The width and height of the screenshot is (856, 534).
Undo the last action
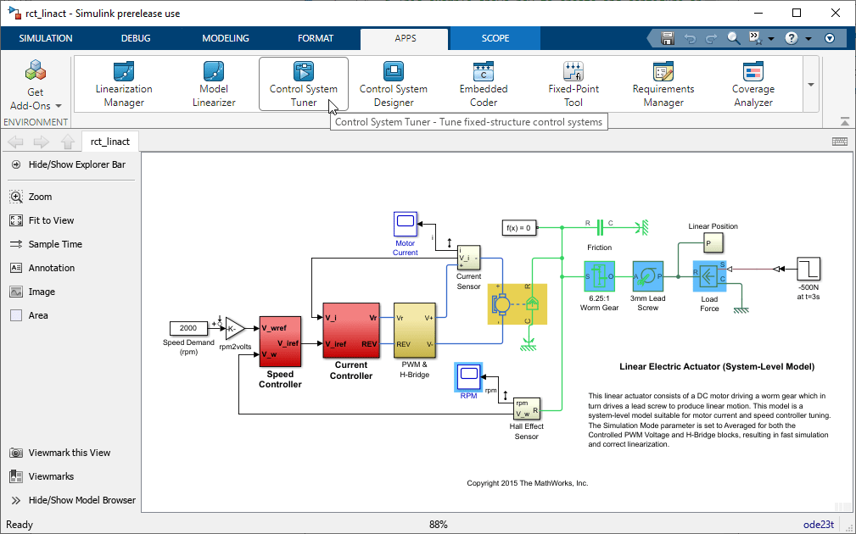[x=690, y=38]
